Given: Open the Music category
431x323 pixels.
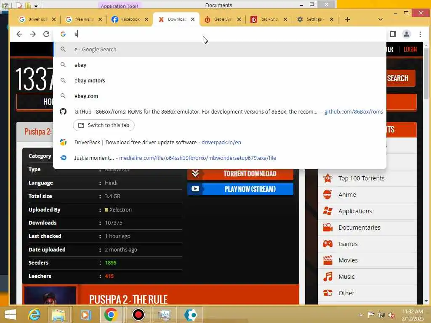Looking at the screenshot, I should coord(346,277).
